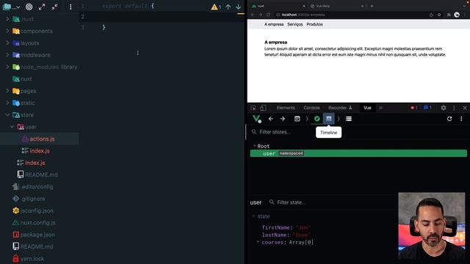The width and height of the screenshot is (470, 264).
Task: Open DevTools customize kebab menu
Action: click(454, 108)
